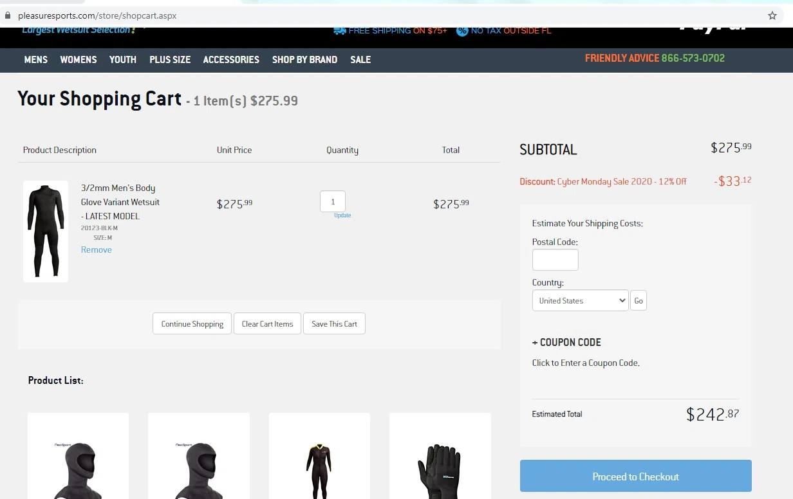Click the Your Shopping Cart heading
The height and width of the screenshot is (499, 793).
point(100,98)
